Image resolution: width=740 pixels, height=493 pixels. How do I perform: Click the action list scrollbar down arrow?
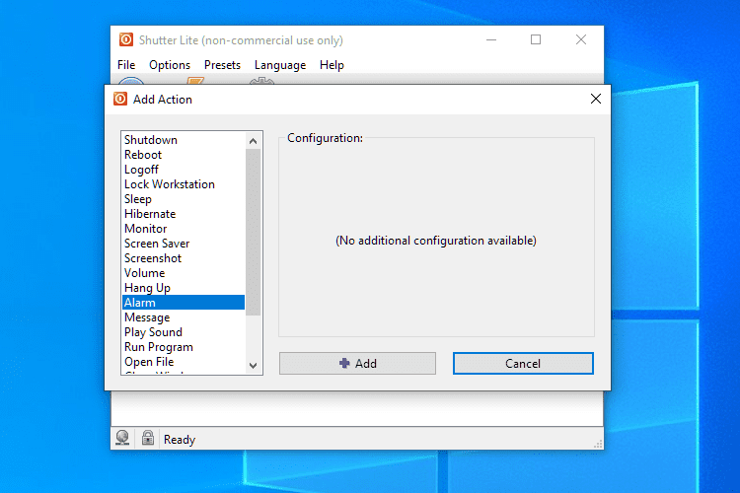coord(253,365)
